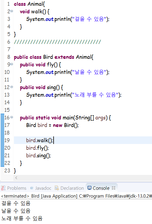Click on "bird.sing();" statement
152x224 pixels.
pos(38,155)
